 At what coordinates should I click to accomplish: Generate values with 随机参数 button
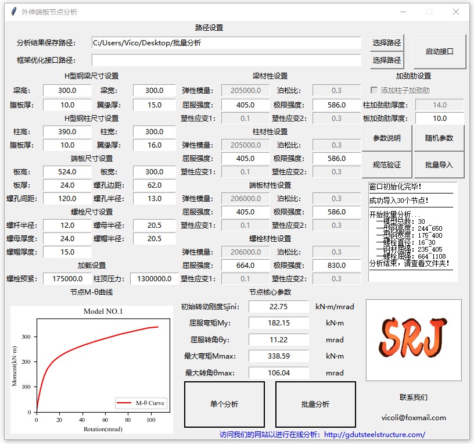click(x=439, y=138)
